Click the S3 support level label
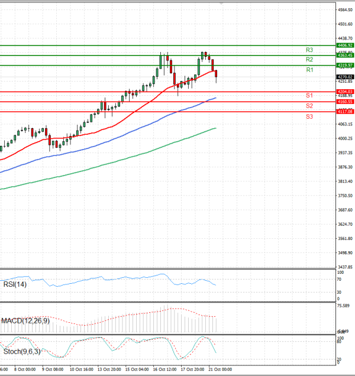The image size is (355, 376). 309,117
